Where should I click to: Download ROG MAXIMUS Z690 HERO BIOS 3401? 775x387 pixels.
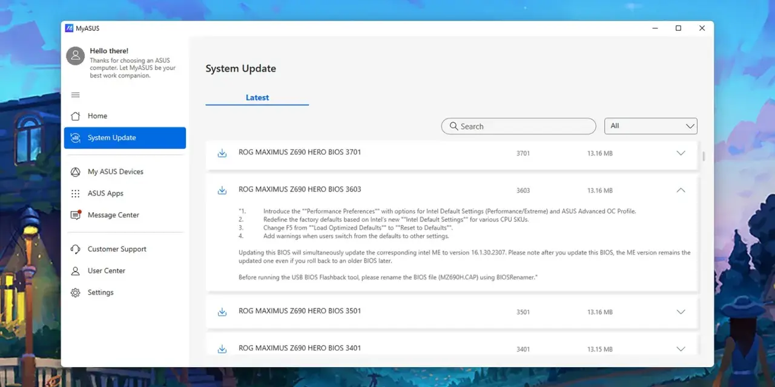click(x=222, y=349)
